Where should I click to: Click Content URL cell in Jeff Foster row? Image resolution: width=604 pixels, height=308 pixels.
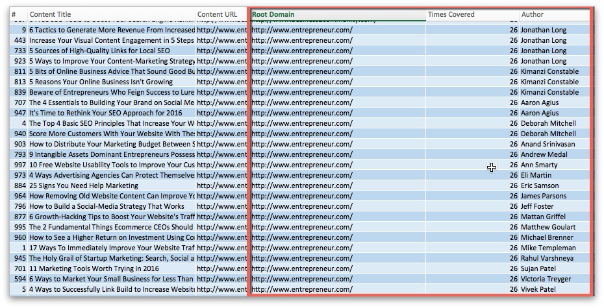click(x=221, y=206)
